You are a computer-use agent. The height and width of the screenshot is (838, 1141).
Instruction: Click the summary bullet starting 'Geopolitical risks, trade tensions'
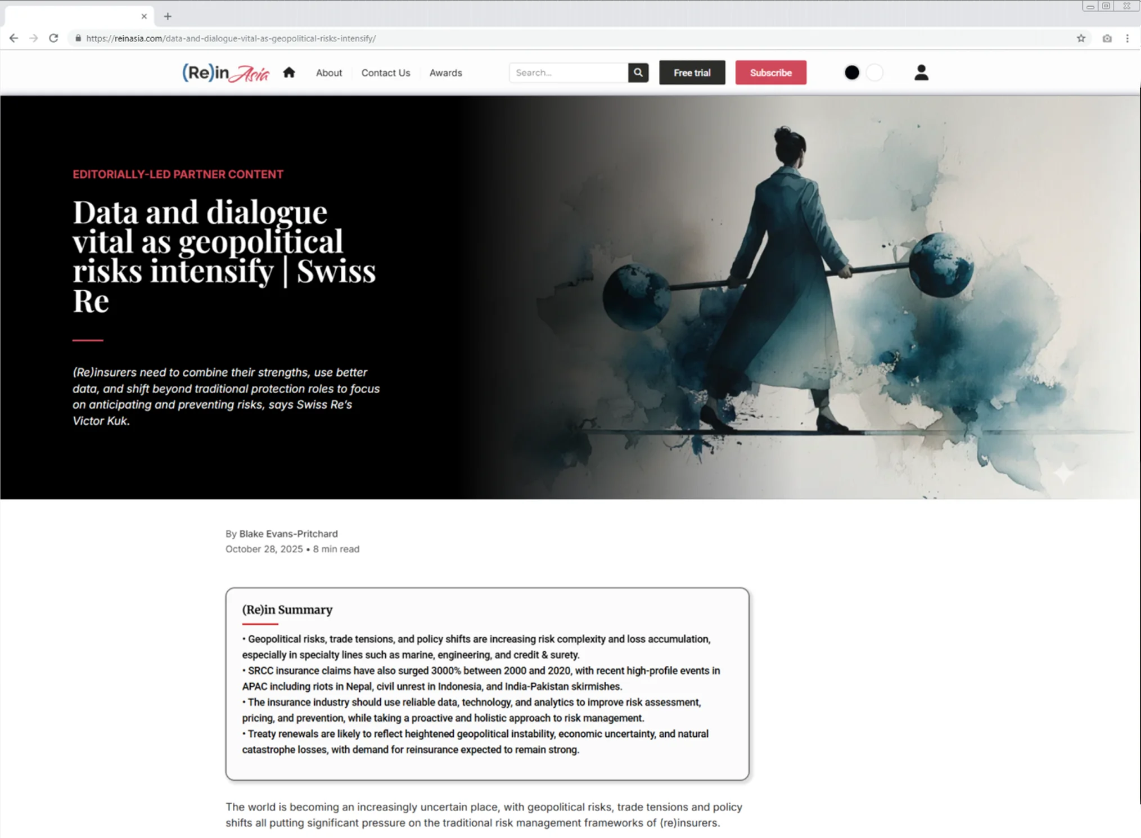[476, 647]
